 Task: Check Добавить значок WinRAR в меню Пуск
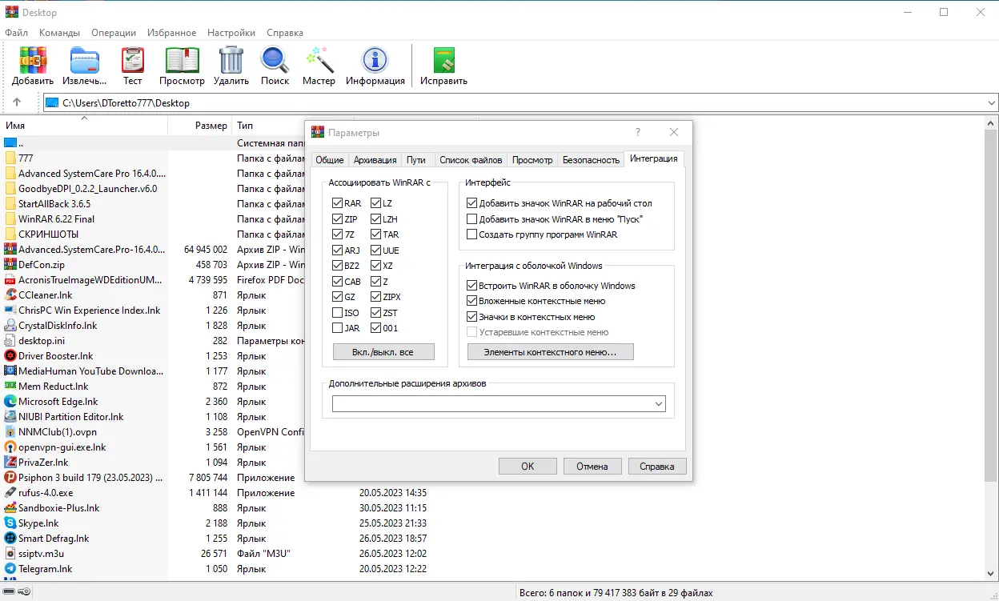coord(471,219)
